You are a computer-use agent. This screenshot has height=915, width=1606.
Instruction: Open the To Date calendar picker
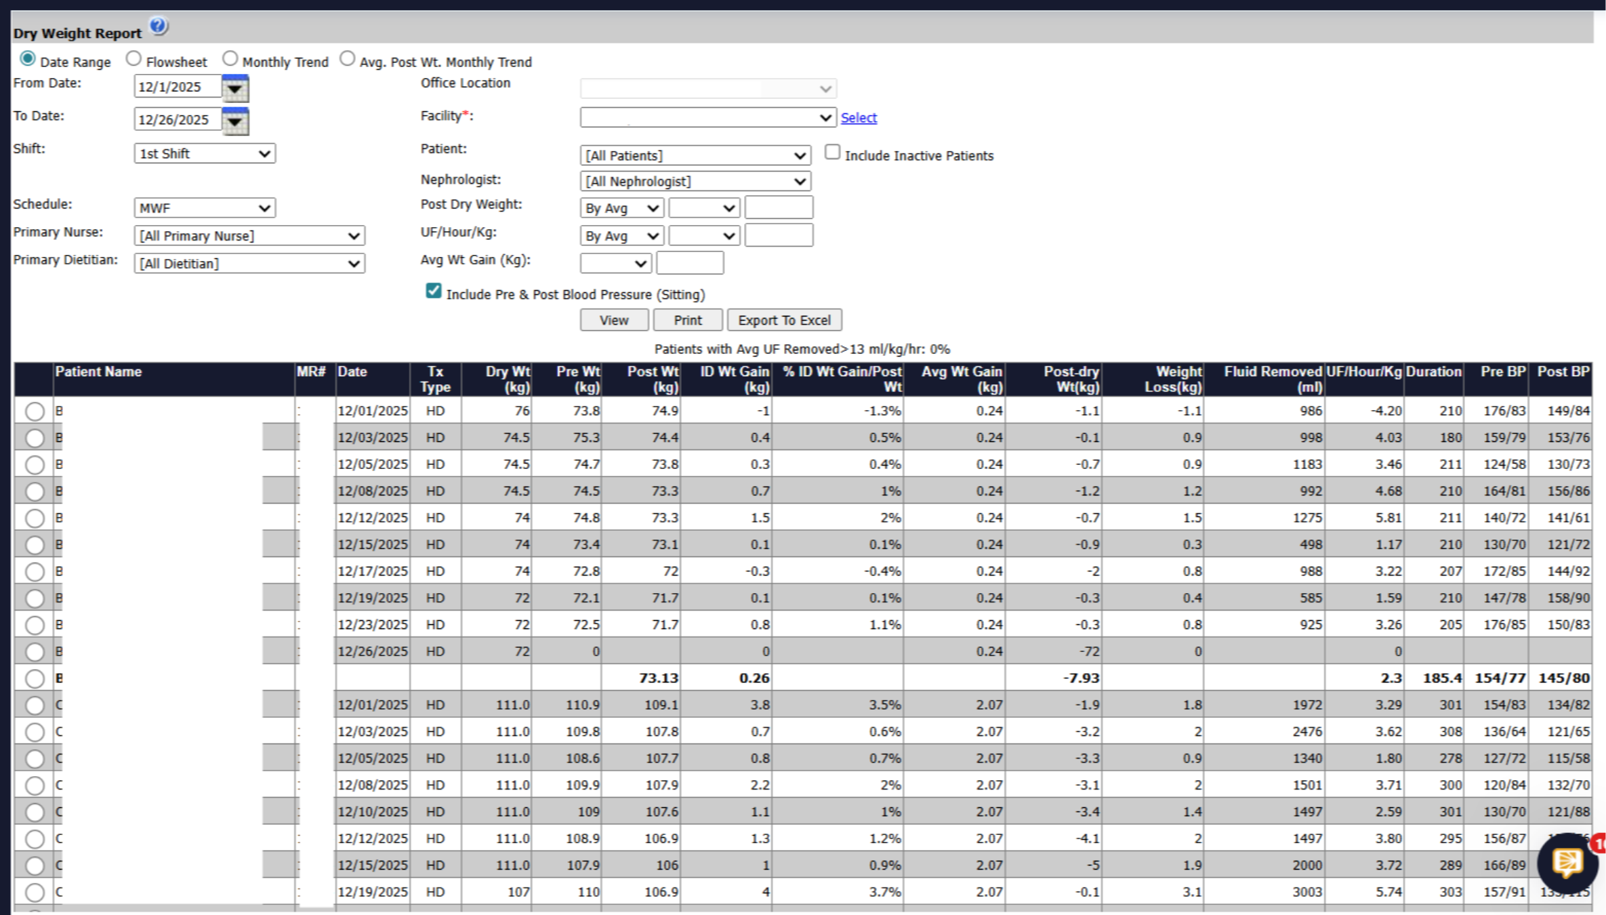235,121
